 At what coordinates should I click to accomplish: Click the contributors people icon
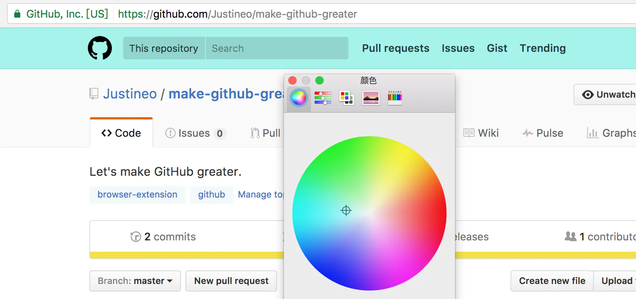tap(571, 236)
